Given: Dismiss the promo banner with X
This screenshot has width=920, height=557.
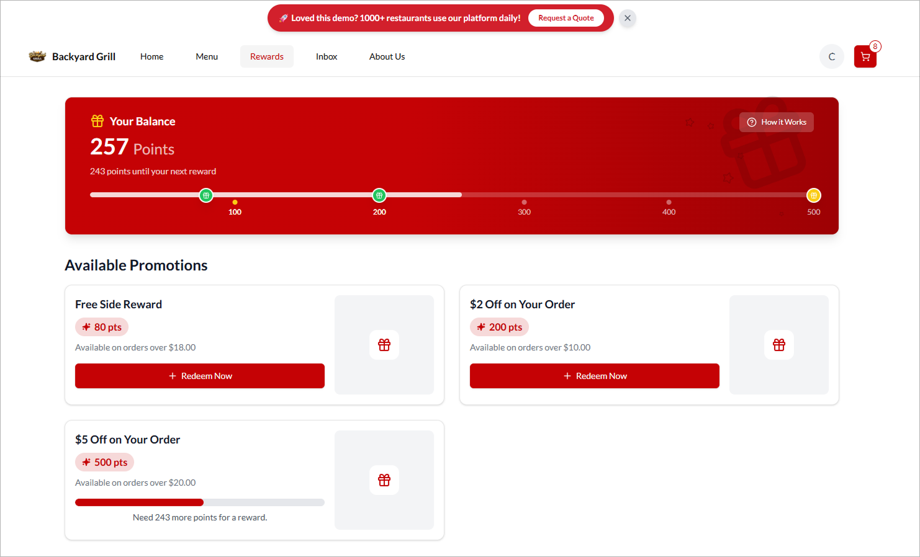Looking at the screenshot, I should pos(628,18).
